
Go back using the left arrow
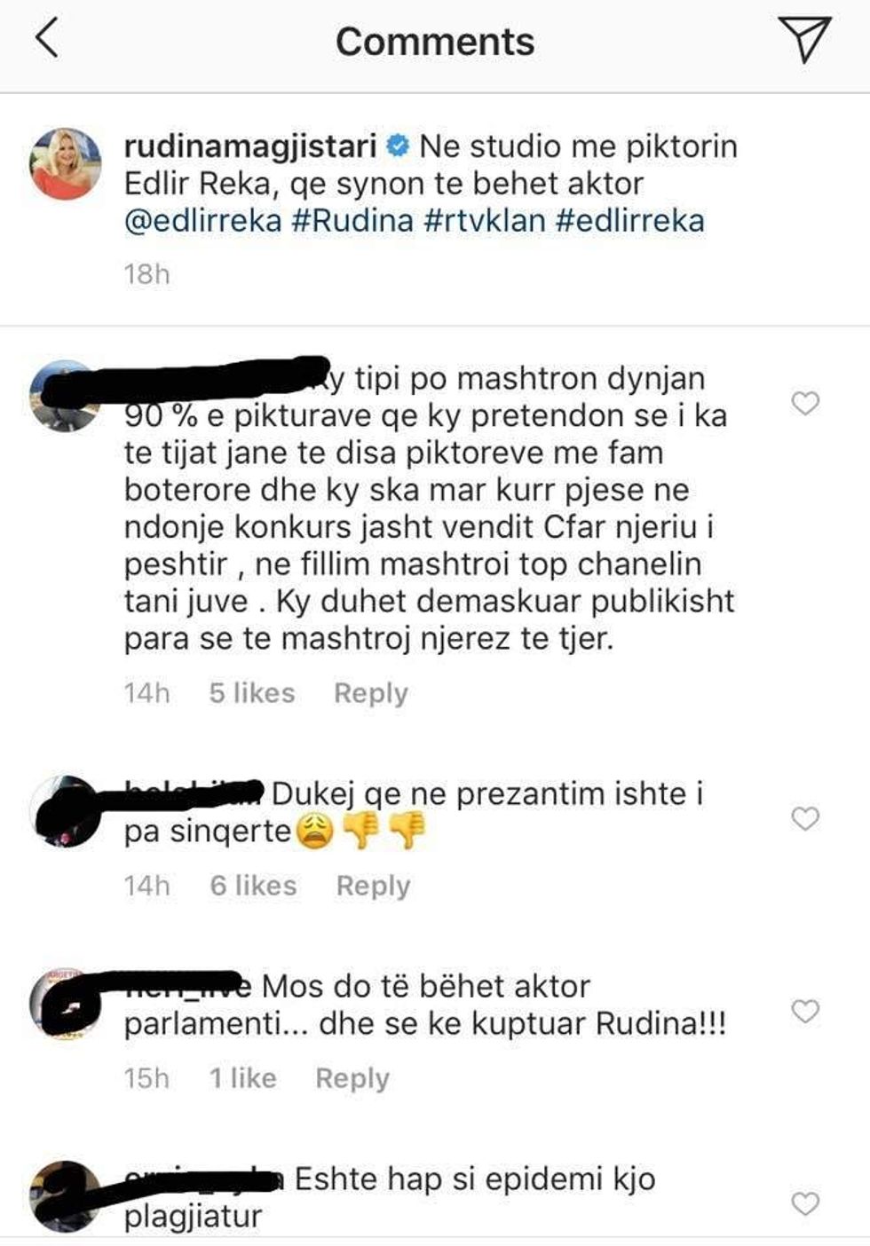tap(46, 40)
